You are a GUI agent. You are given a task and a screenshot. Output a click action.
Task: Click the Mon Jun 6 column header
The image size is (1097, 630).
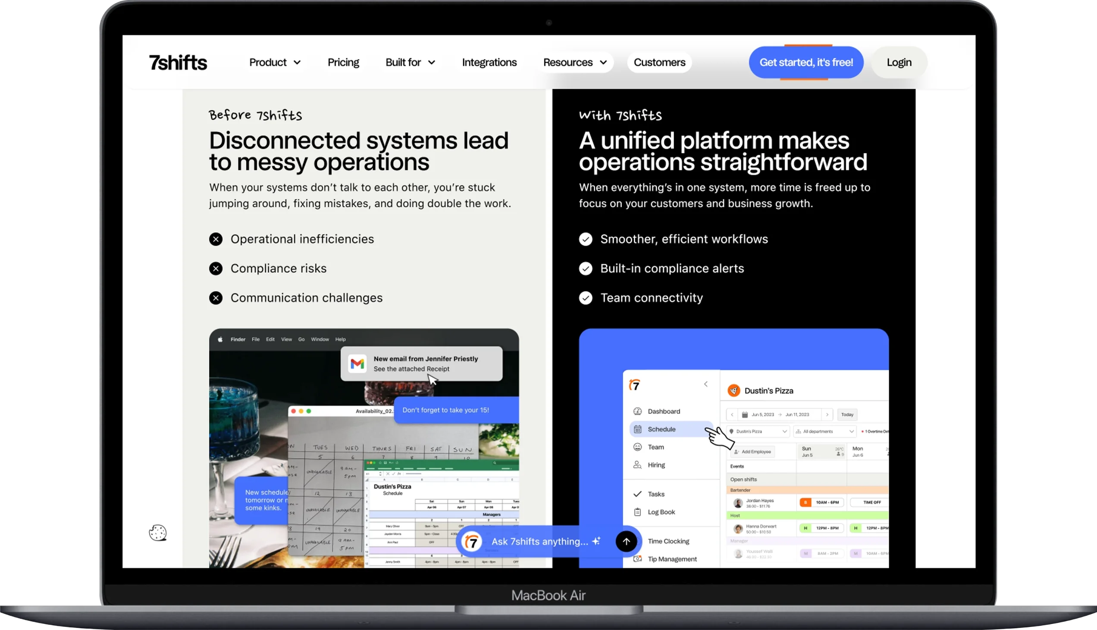[x=868, y=451]
